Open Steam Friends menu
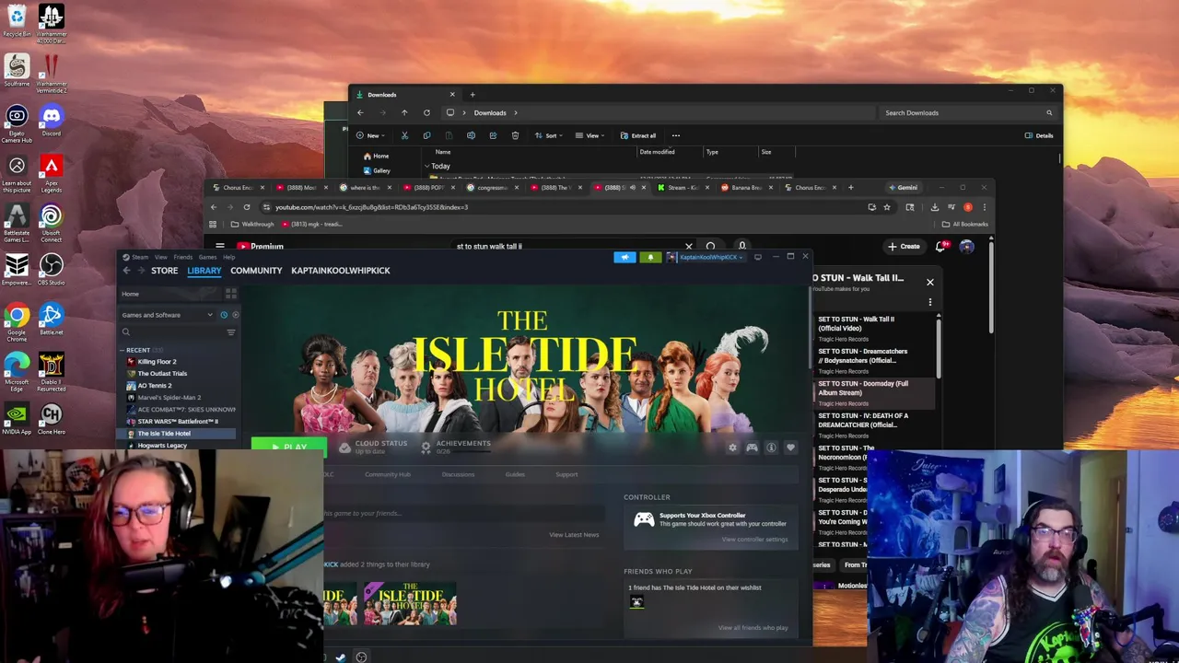This screenshot has width=1179, height=663. pos(182,257)
